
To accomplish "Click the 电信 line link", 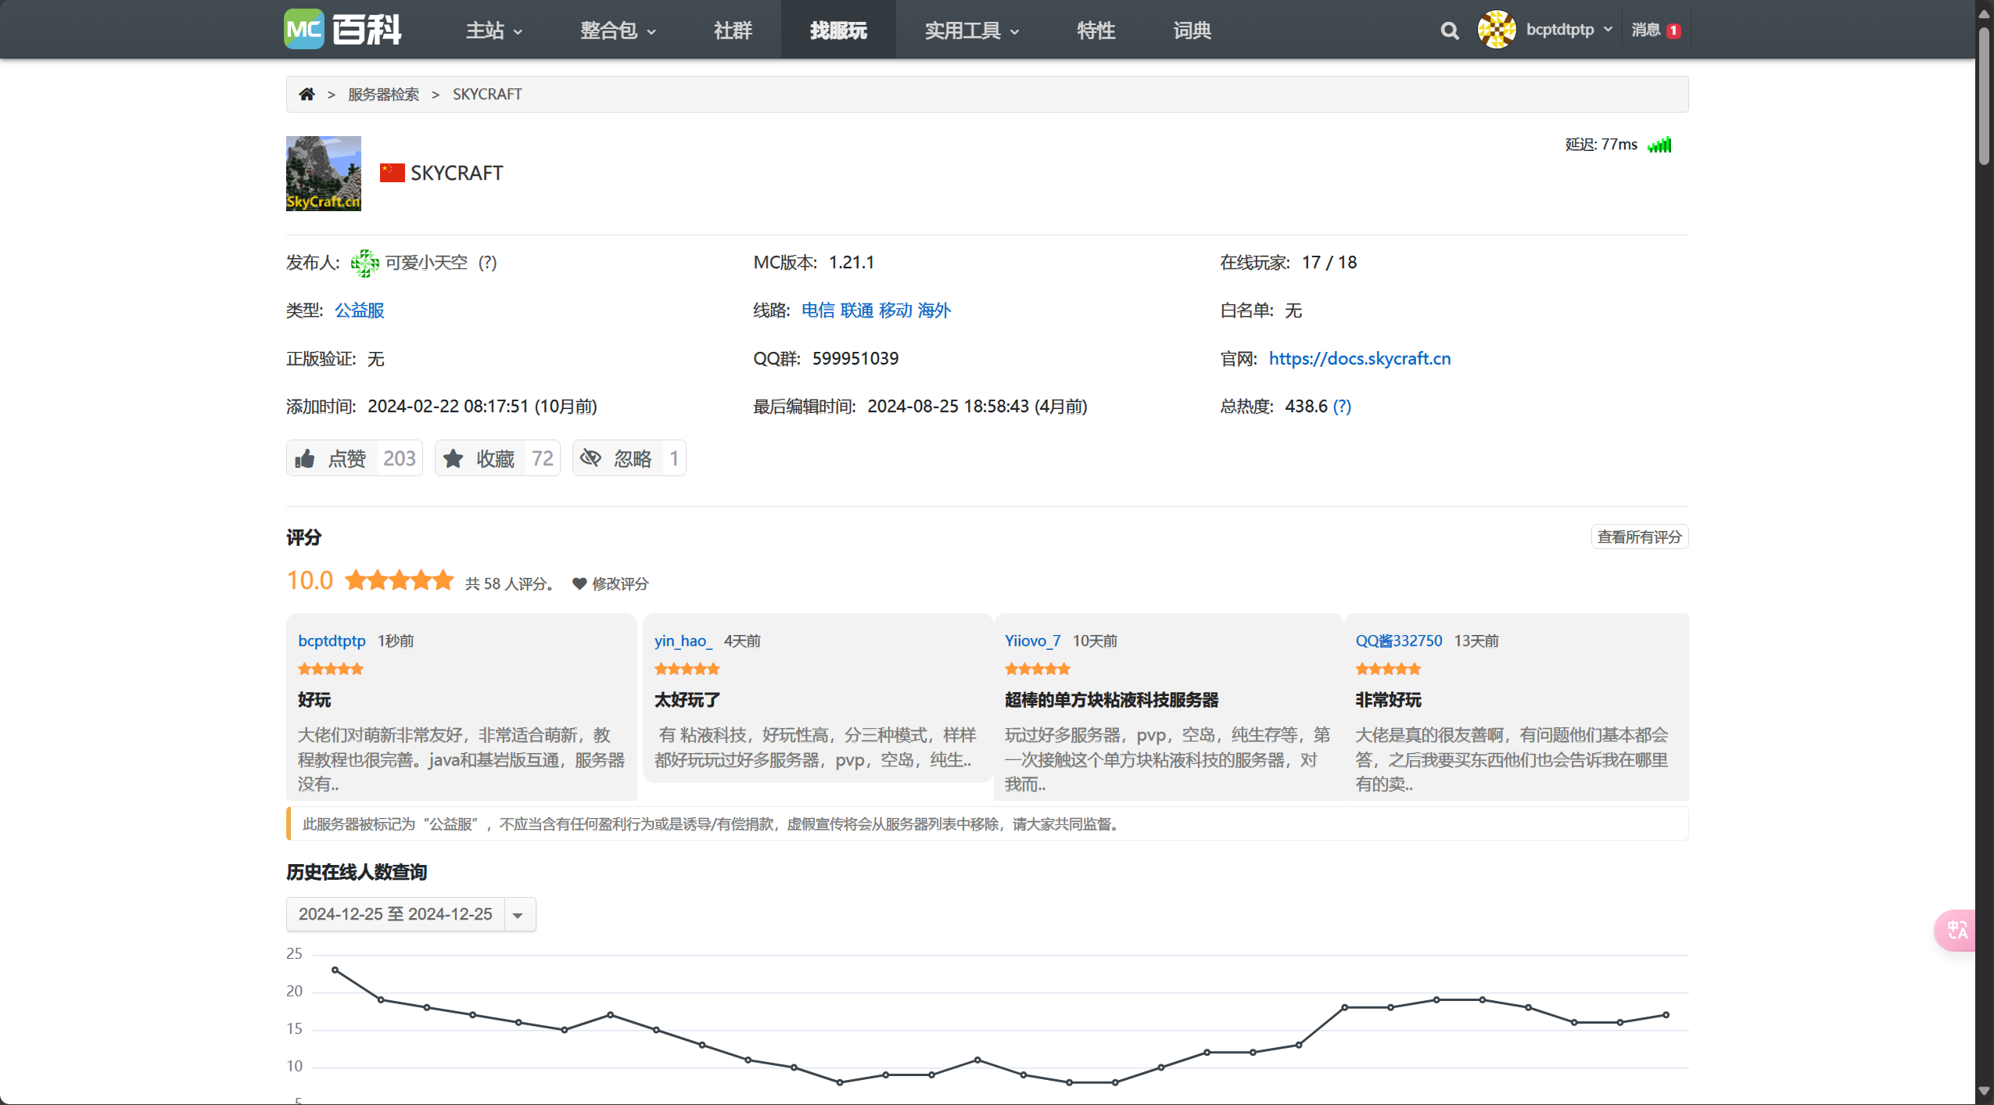I will (x=818, y=310).
